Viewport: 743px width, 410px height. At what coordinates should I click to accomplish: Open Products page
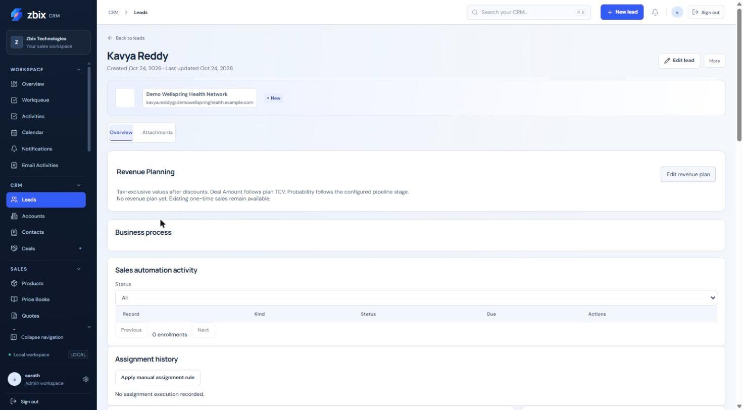46,283
